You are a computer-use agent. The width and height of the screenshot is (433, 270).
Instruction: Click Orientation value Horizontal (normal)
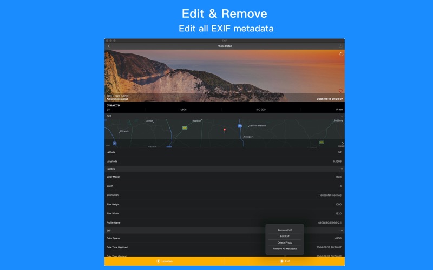330,195
